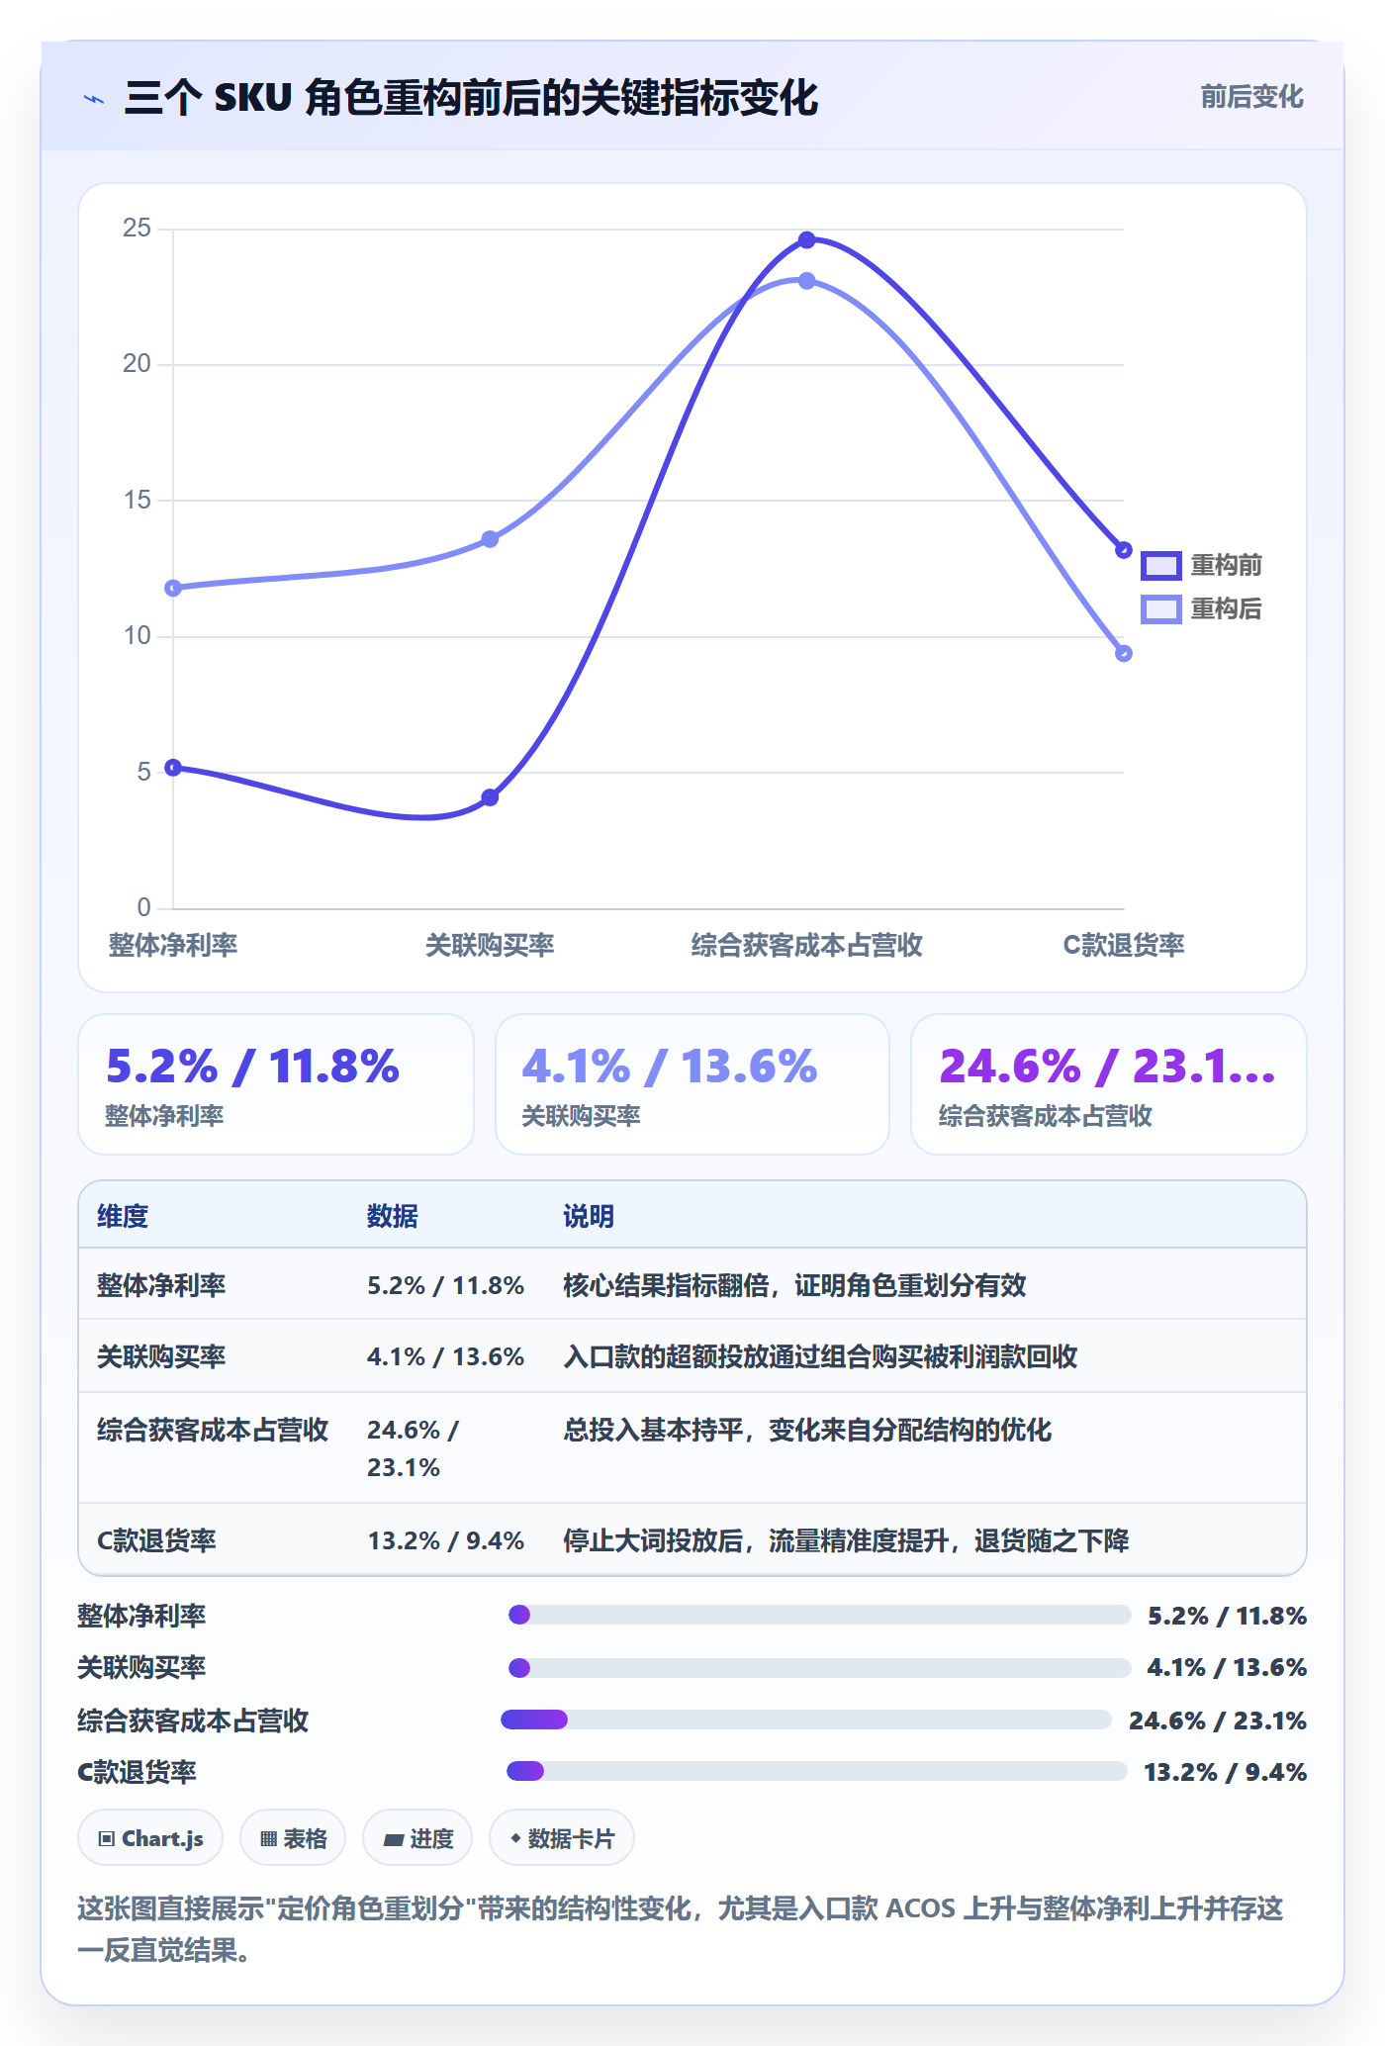Viewport: 1385px width, 2046px height.
Task: Click description 总投入基本持平，变化来自分配结构的优化
Action: (x=807, y=1430)
